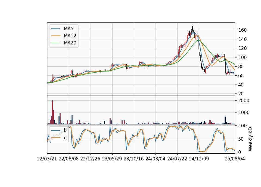Image resolution: width=261 pixels, height=187 pixels.
Task: Click the 22/12/26 date tick label
Action: pyautogui.click(x=90, y=159)
